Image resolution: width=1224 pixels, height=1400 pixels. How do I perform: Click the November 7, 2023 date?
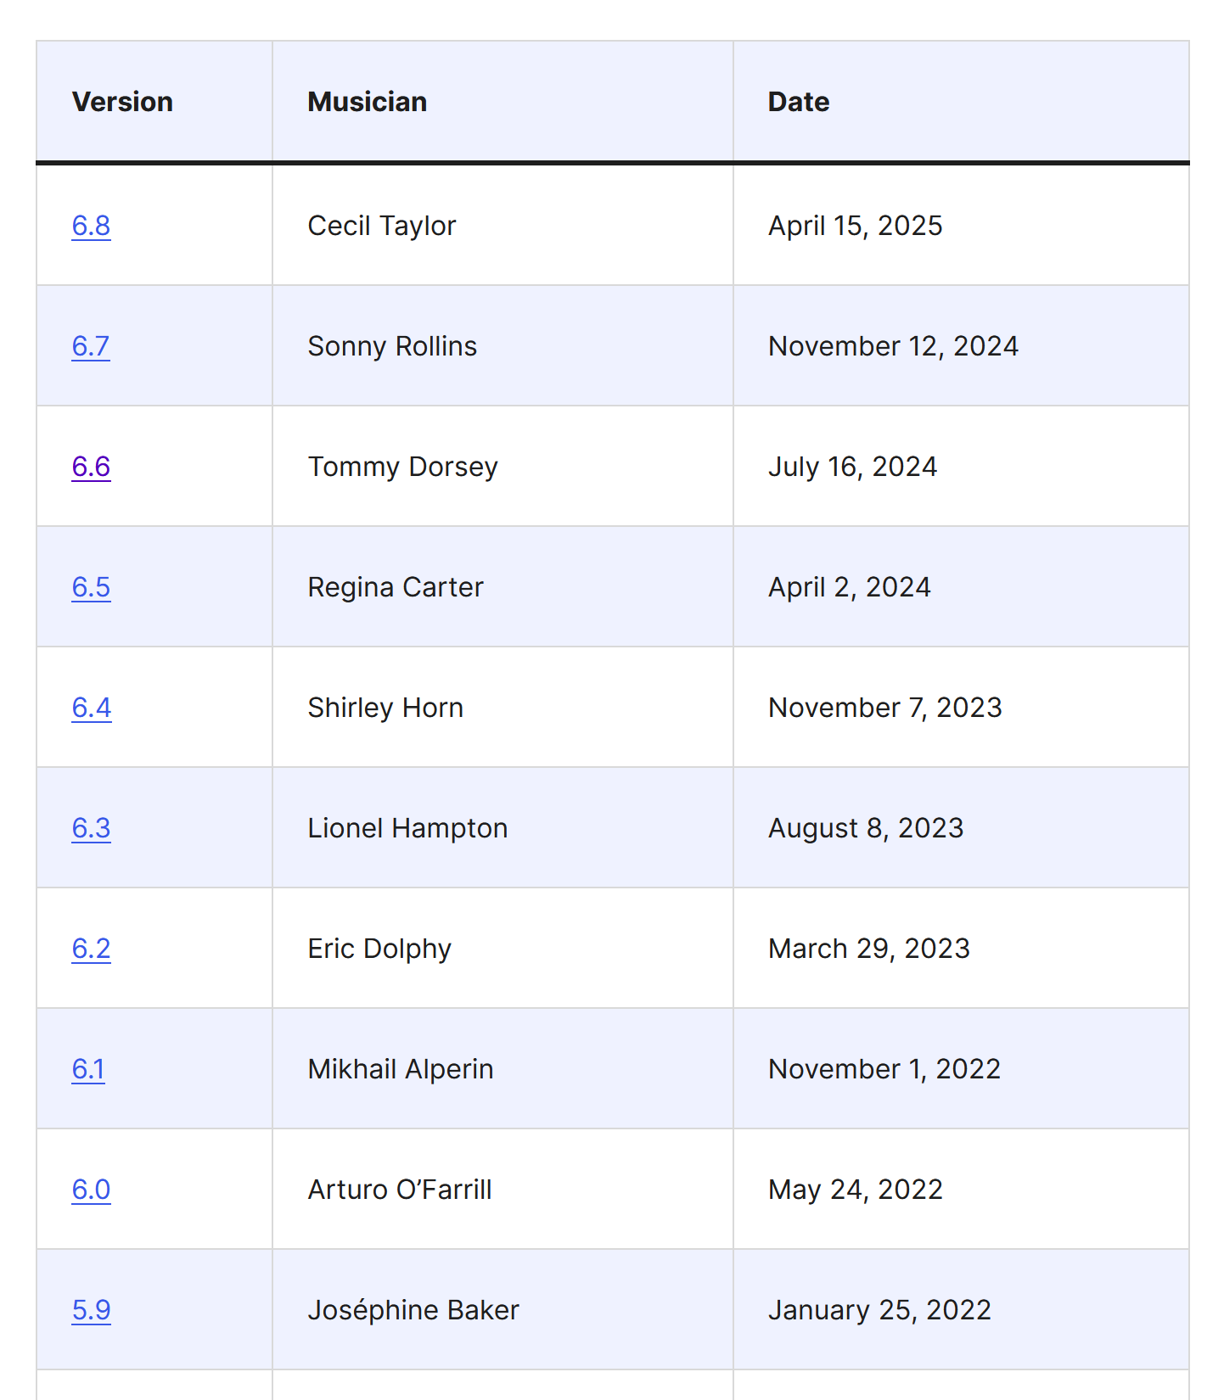pos(885,708)
